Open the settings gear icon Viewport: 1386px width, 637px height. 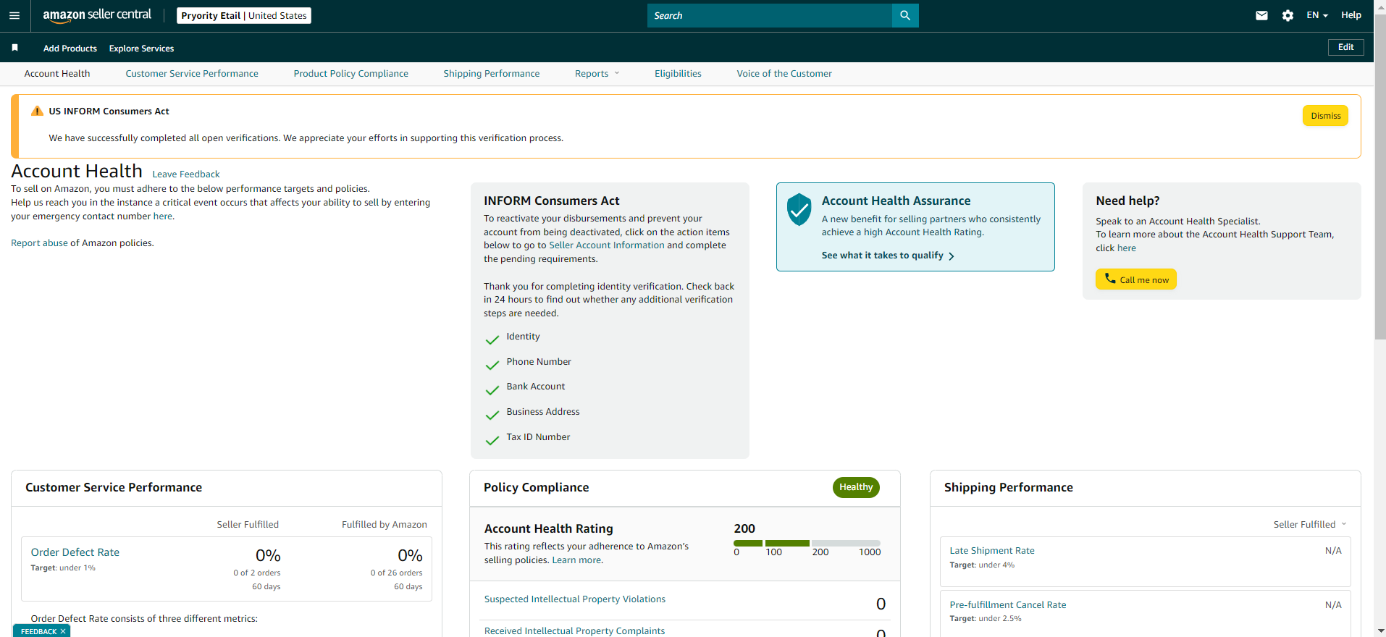pyautogui.click(x=1288, y=15)
